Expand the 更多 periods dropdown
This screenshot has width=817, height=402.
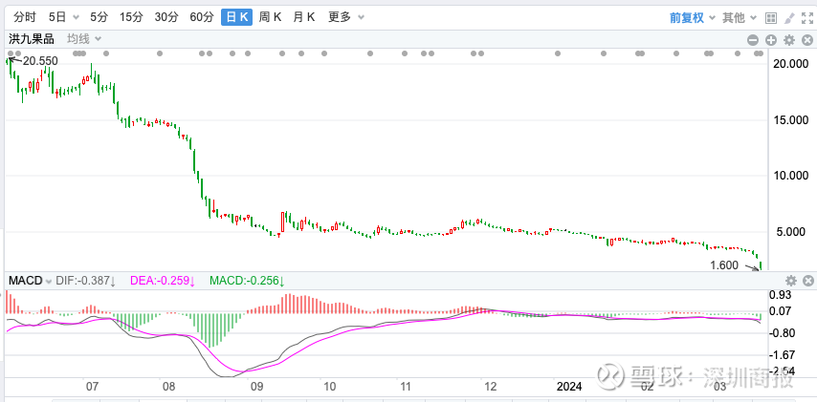click(x=344, y=17)
